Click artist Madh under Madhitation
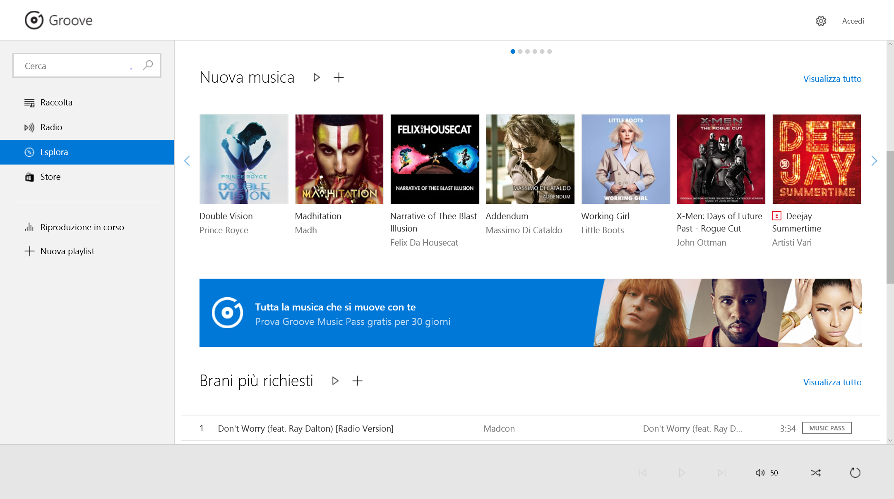This screenshot has width=894, height=499. (x=306, y=230)
